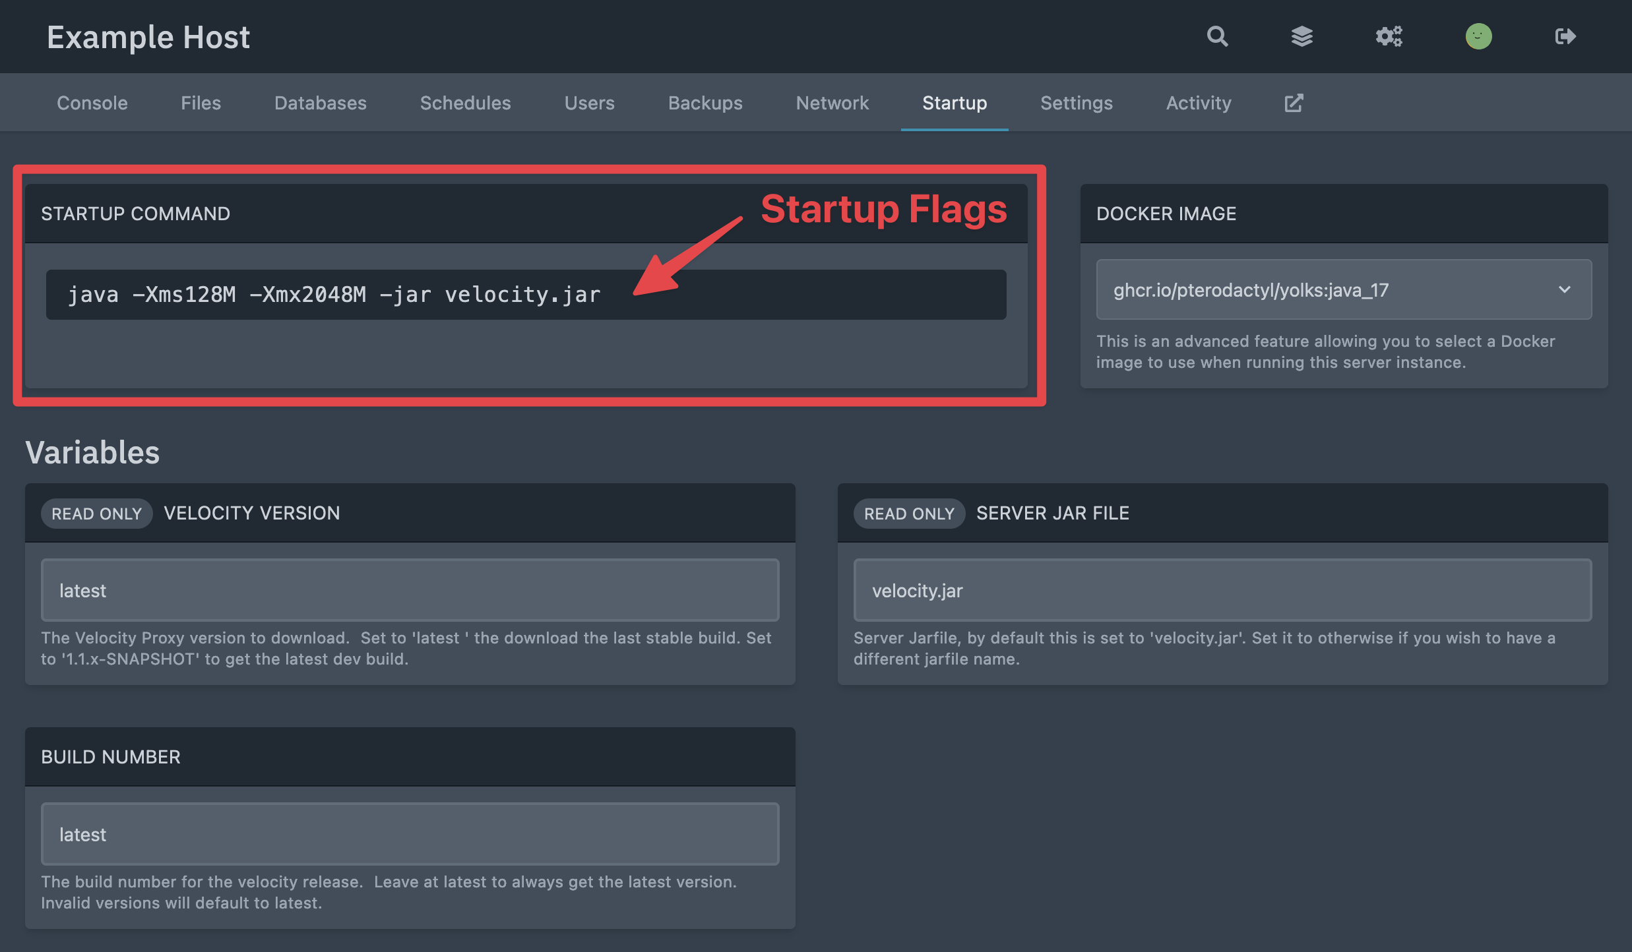Open the servers layers icon
1632x952 pixels.
[x=1302, y=36]
